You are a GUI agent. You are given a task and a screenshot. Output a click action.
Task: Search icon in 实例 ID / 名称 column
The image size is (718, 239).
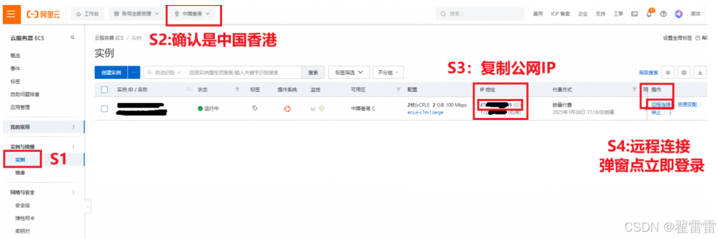click(x=190, y=89)
